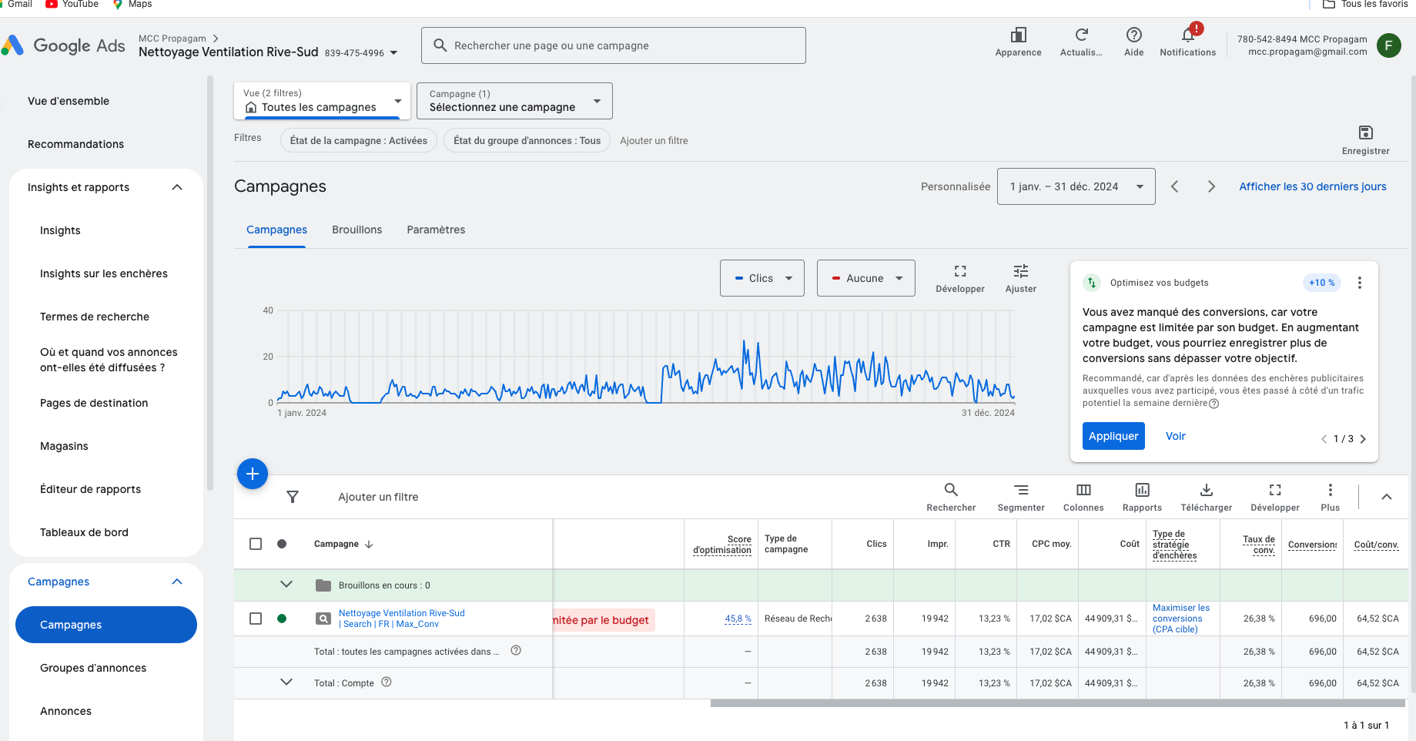The image size is (1416, 741).
Task: Click Afficher les 30 derniers jours
Action: [x=1312, y=186]
